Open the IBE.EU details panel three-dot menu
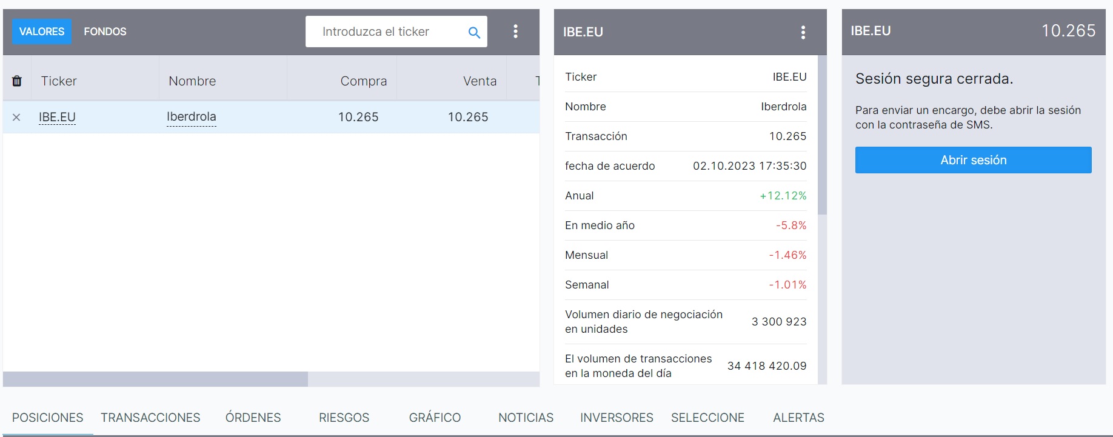This screenshot has width=1113, height=437. click(803, 33)
